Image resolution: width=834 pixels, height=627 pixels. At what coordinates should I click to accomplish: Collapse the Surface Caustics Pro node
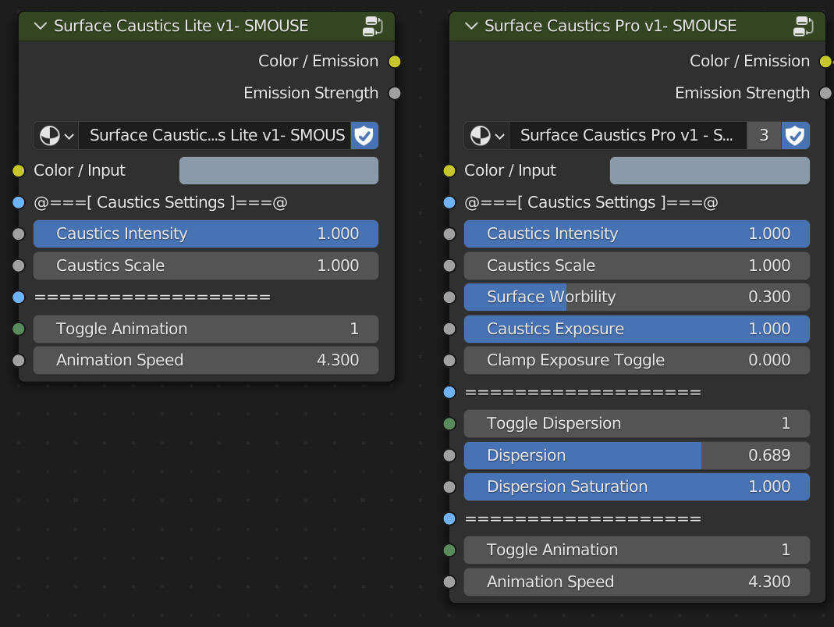[x=470, y=26]
